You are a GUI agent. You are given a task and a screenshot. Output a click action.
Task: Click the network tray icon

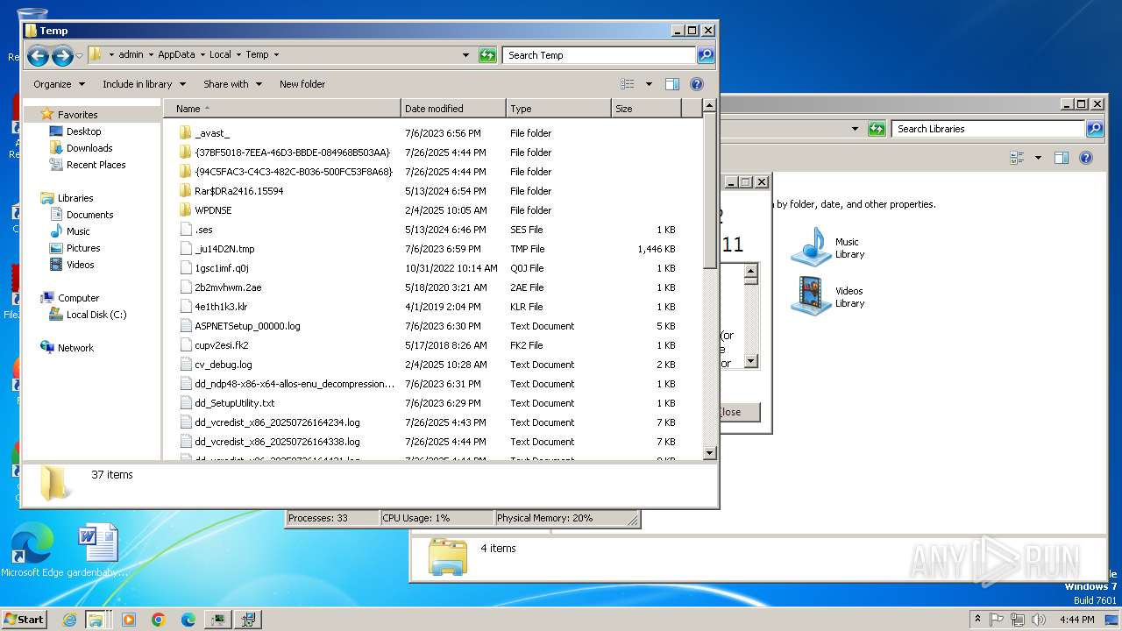(1019, 620)
